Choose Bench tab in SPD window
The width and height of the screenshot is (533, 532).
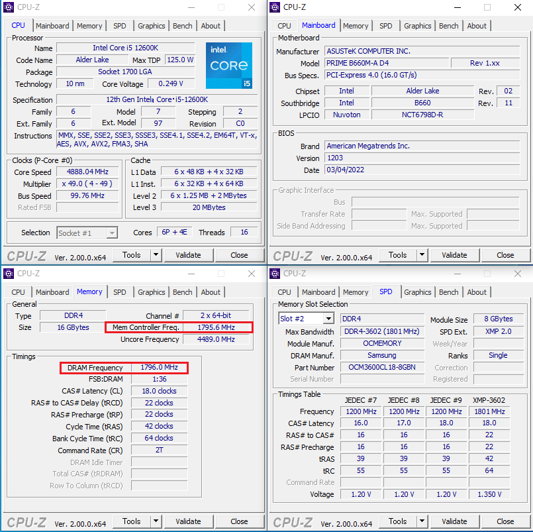(449, 292)
